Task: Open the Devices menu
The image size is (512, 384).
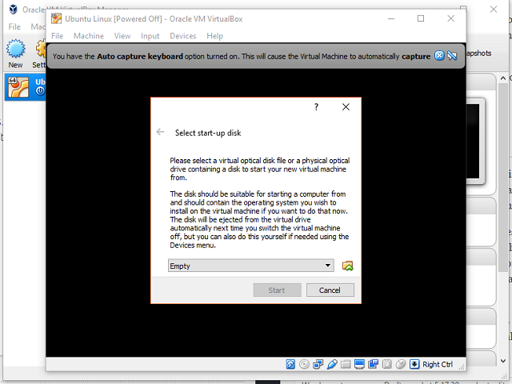Action: coord(182,36)
